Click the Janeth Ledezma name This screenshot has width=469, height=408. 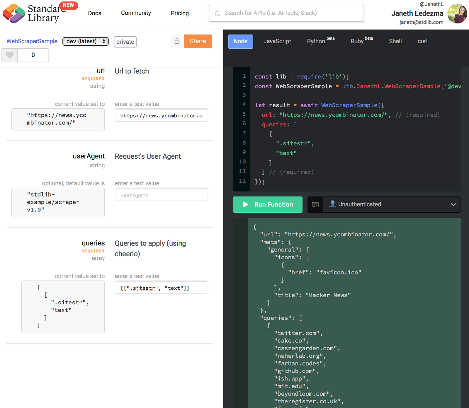point(417,13)
